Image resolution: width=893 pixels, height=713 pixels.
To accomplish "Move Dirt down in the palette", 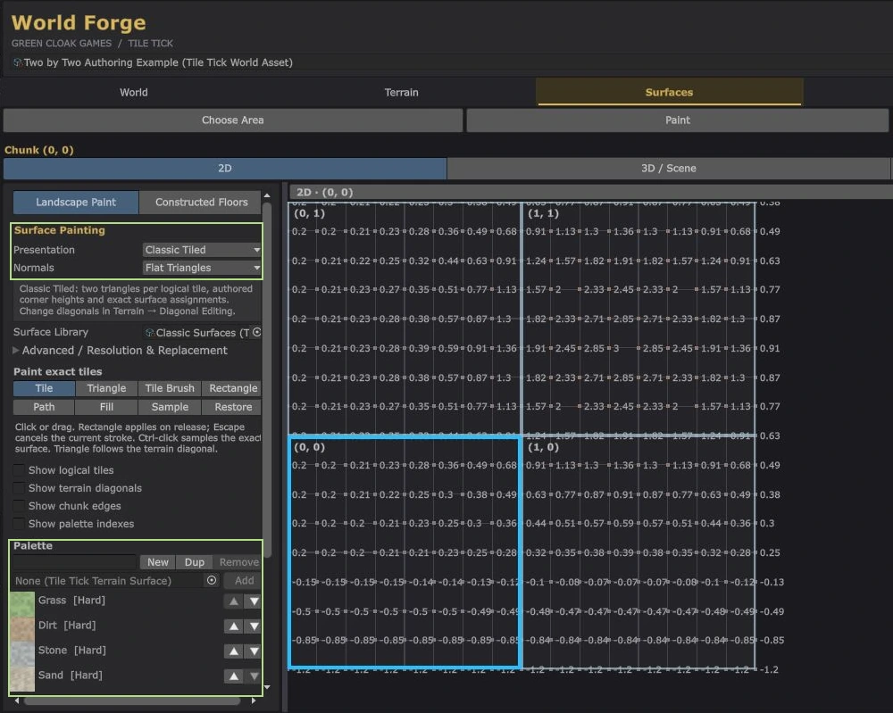I will [x=254, y=626].
